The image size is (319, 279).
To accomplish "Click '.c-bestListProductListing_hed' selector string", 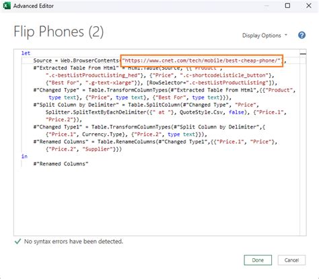I will (x=93, y=75).
